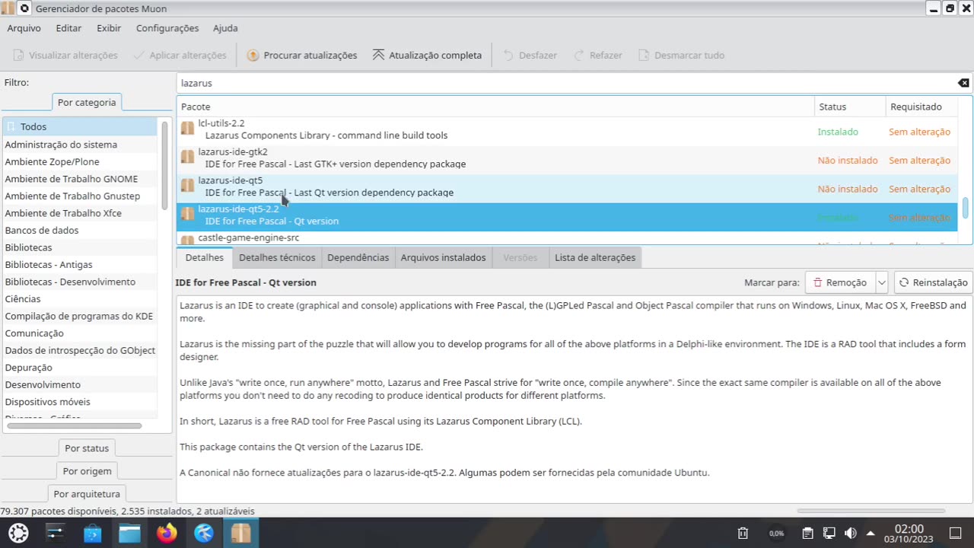The image size is (974, 548).
Task: Open the clipboard tray icon
Action: point(808,533)
